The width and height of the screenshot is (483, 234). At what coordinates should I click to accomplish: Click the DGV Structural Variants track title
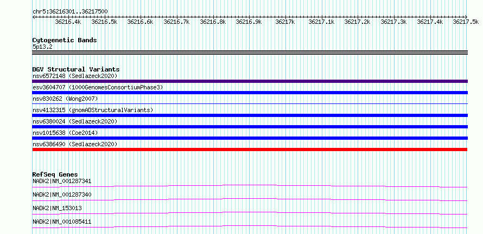point(76,69)
